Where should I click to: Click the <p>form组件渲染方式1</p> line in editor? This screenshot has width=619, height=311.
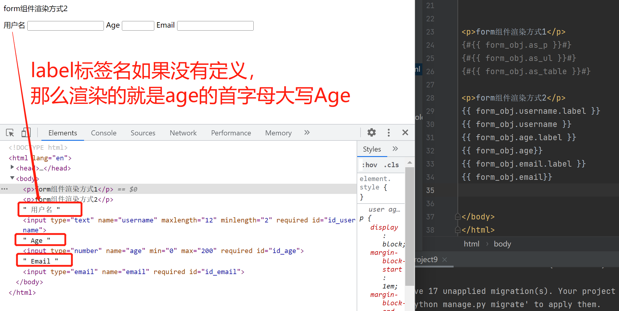coord(513,32)
